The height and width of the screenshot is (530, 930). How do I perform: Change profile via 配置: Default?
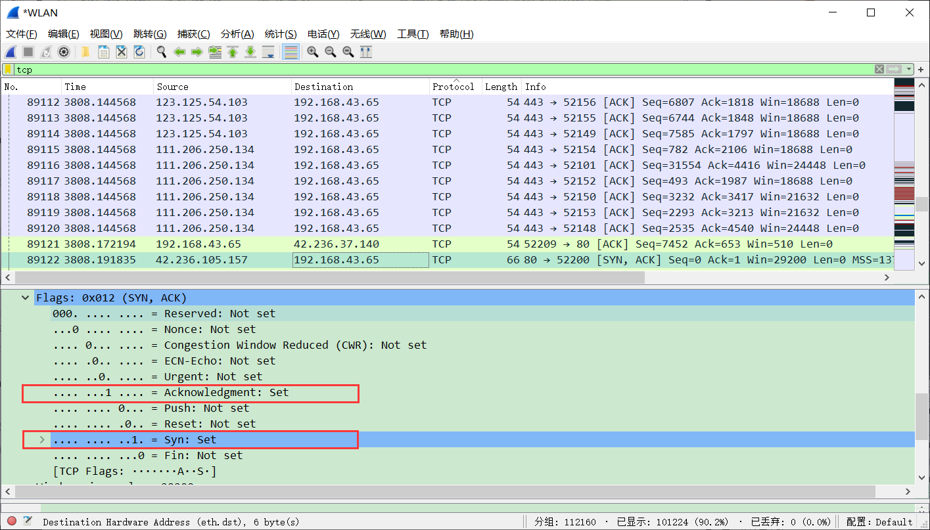879,522
